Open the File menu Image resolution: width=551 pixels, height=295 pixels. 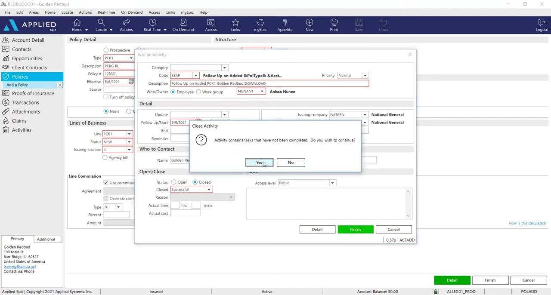pyautogui.click(x=7, y=12)
